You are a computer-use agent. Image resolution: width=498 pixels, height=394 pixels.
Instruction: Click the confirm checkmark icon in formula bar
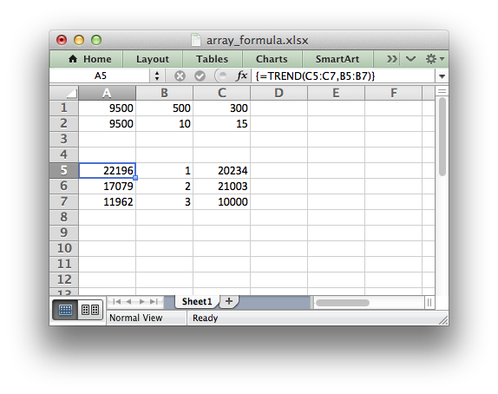pyautogui.click(x=200, y=76)
